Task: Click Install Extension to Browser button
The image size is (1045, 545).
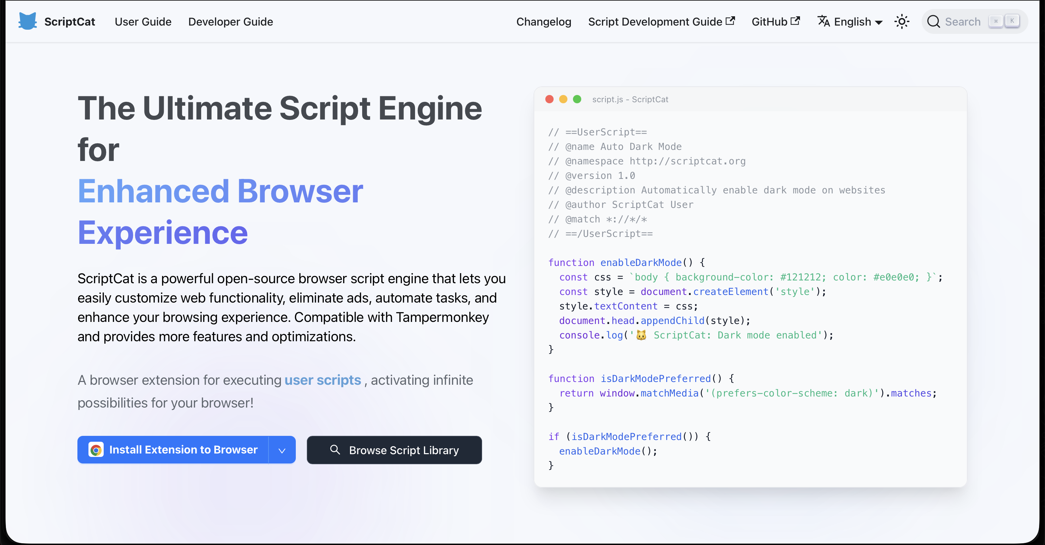Action: [173, 450]
